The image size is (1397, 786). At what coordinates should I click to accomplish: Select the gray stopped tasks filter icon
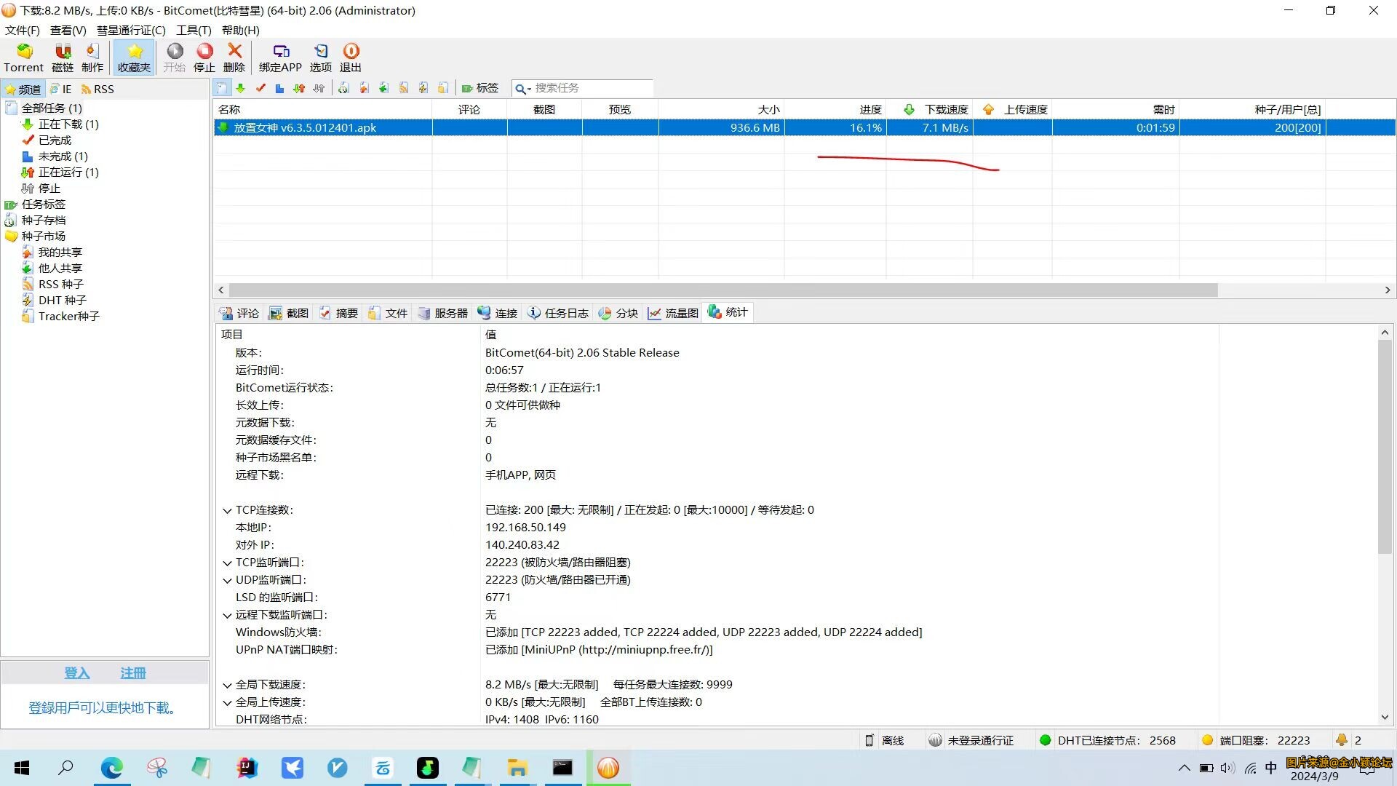(319, 88)
